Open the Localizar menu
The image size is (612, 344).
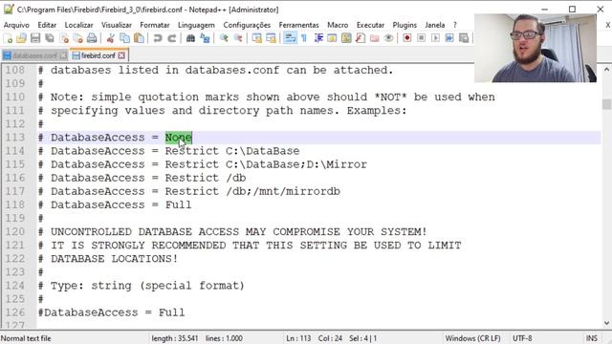78,25
